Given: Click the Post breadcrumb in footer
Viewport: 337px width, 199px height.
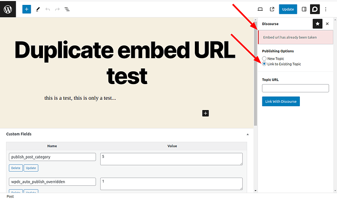Looking at the screenshot, I should pos(10,197).
